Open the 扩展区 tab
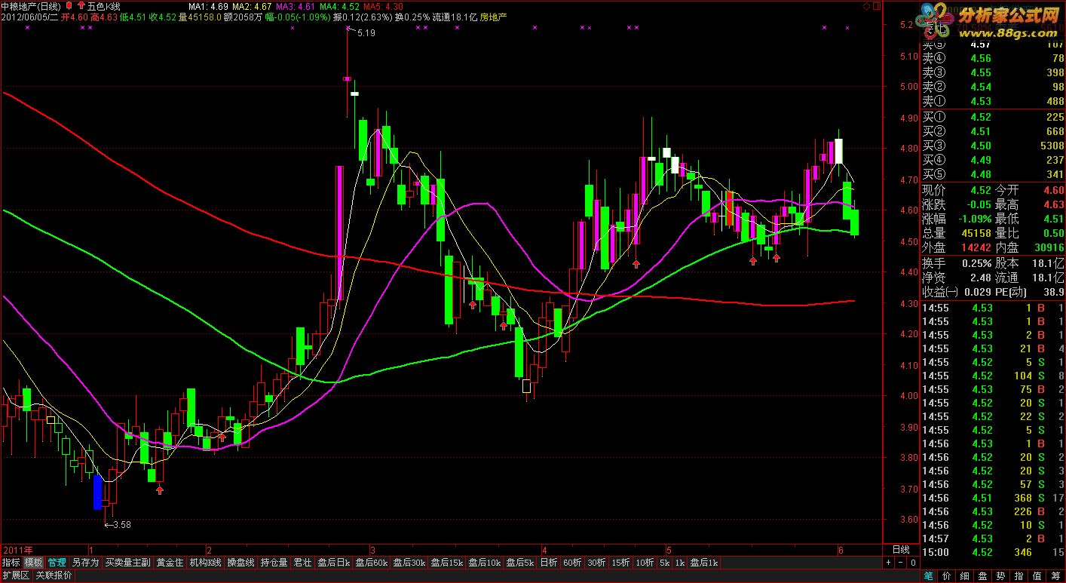1066x583 pixels. [x=16, y=575]
